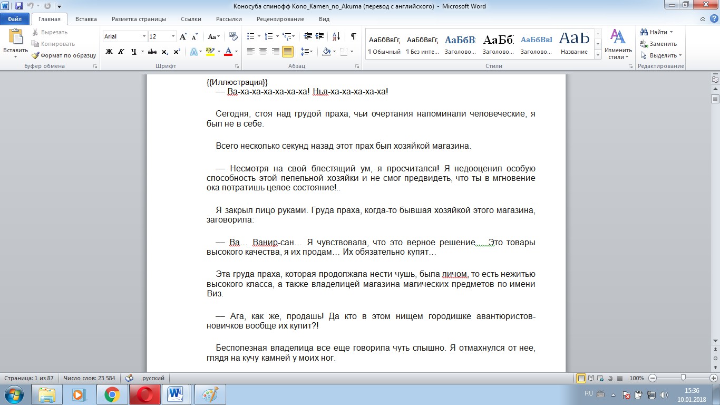Switch to the Рецензирование tab
The height and width of the screenshot is (405, 720).
[x=280, y=19]
